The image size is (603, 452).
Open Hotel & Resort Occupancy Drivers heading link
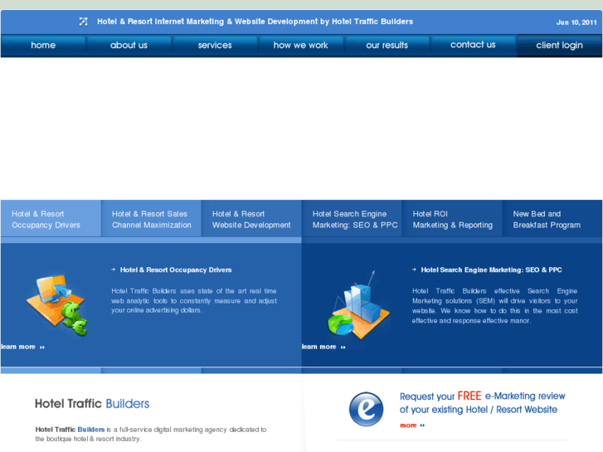pos(176,270)
